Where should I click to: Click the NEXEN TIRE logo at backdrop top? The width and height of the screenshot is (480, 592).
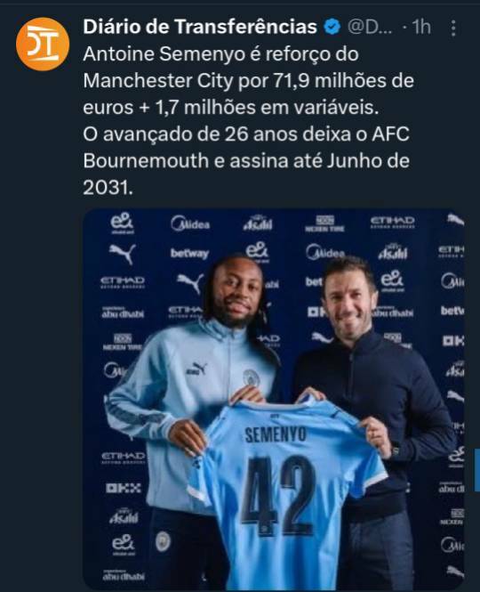[x=324, y=223]
